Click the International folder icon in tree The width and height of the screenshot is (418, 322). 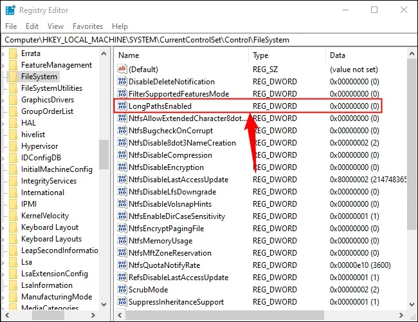pos(13,193)
